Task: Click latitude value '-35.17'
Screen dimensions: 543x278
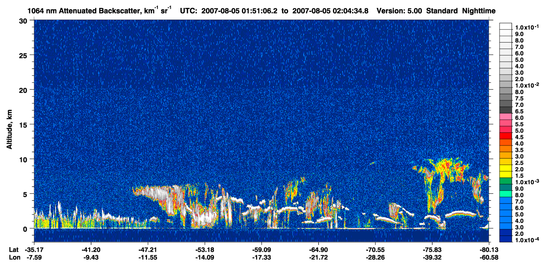Action: click(34, 249)
